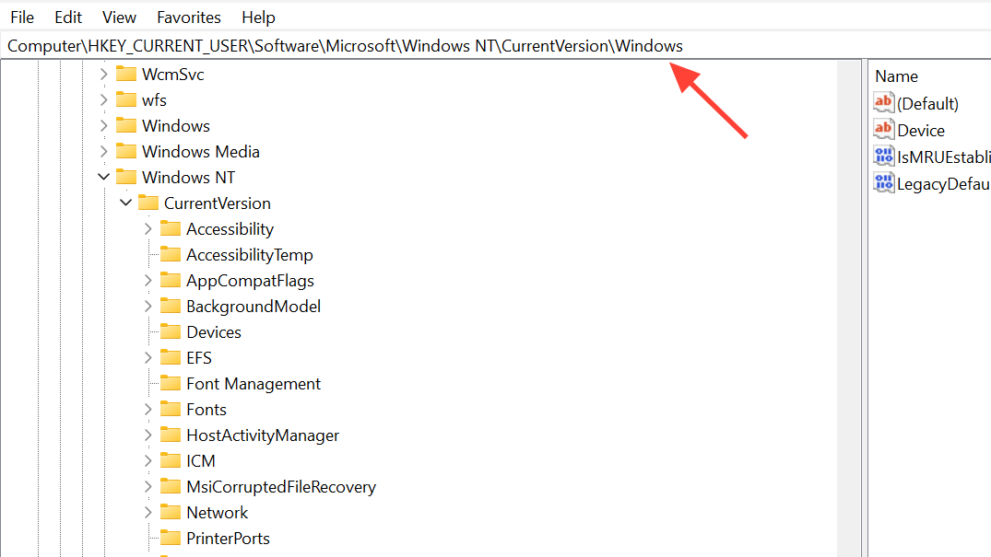The height and width of the screenshot is (557, 991).
Task: Click the Windows folder icon
Action: pyautogui.click(x=125, y=125)
